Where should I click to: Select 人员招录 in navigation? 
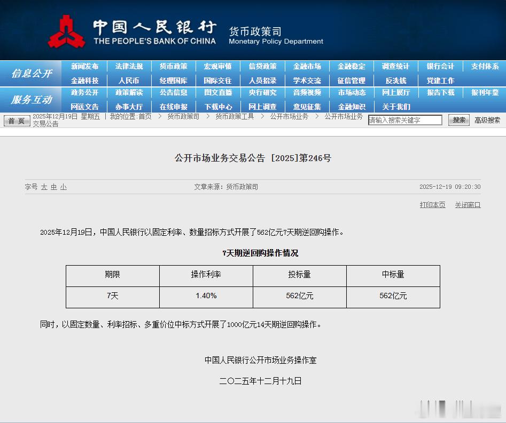click(263, 81)
